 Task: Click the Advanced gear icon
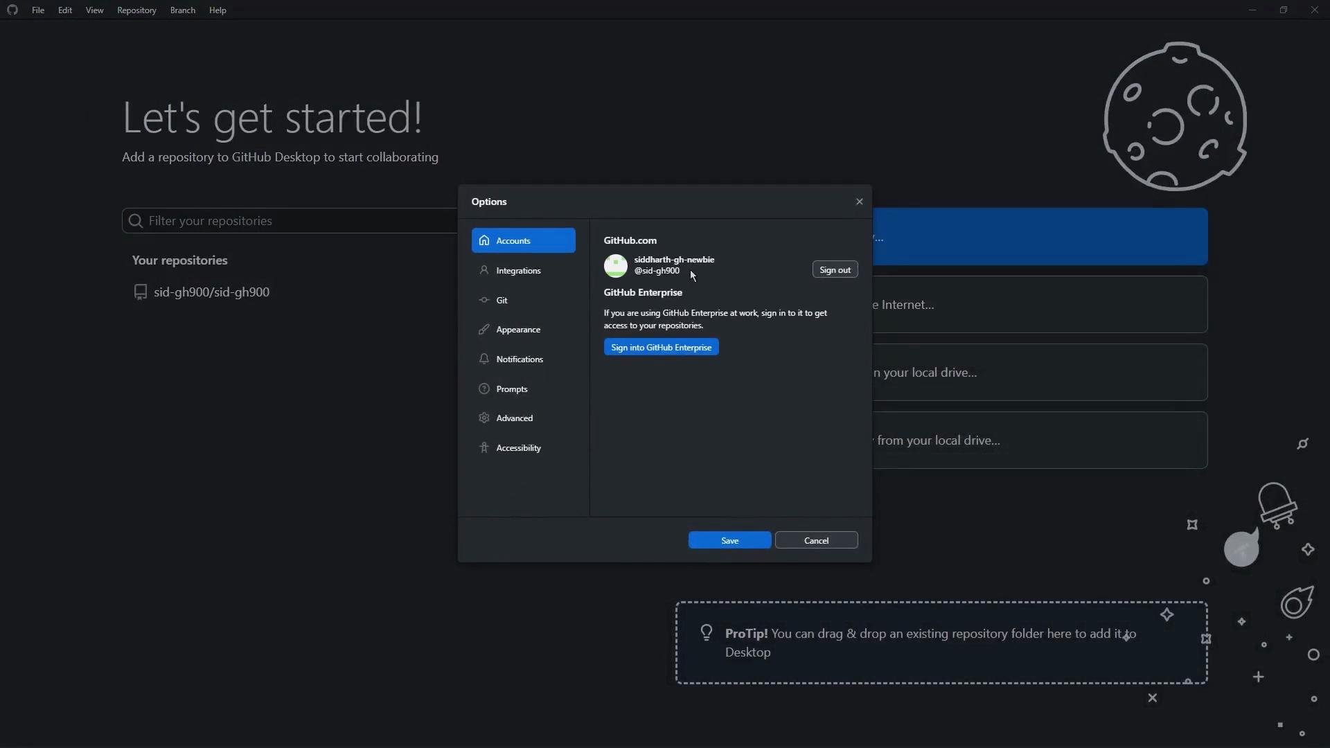click(x=484, y=418)
